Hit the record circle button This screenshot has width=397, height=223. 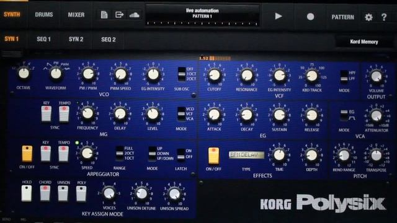click(310, 17)
